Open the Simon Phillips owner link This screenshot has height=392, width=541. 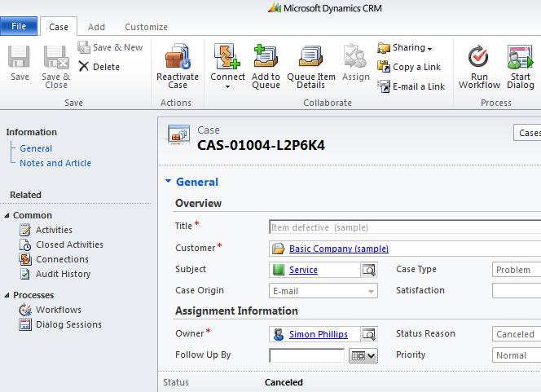click(319, 334)
